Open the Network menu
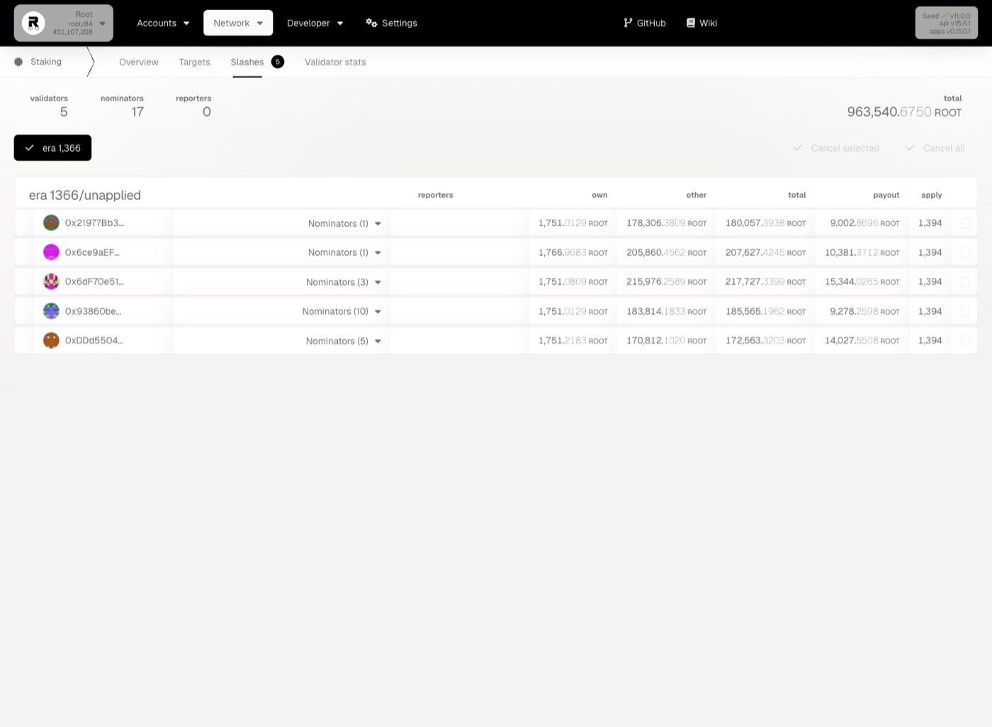This screenshot has height=727, width=992. (x=238, y=23)
